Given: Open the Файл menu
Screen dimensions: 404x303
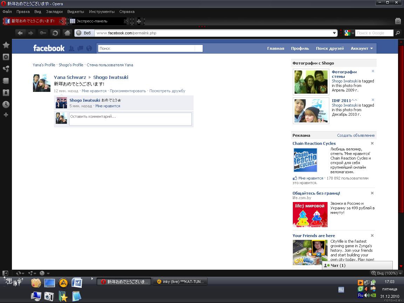Looking at the screenshot, I should click(7, 12).
